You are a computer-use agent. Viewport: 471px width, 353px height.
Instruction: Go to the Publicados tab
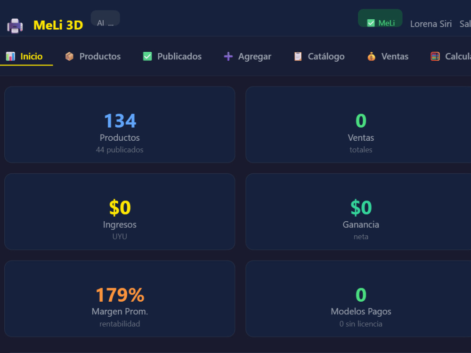coord(172,56)
